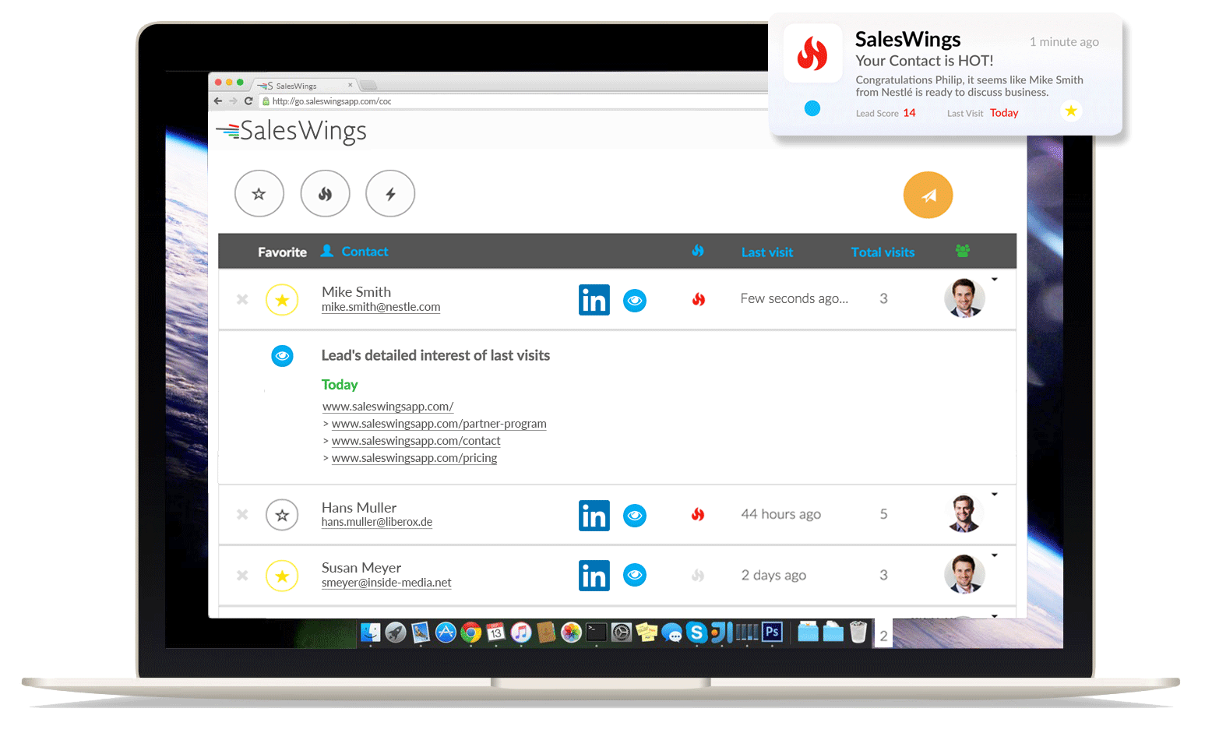
Task: Open the favorites filter star button
Action: point(259,193)
